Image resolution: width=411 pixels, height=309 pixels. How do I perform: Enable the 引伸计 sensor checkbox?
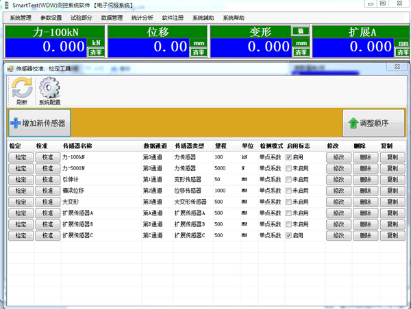point(288,180)
